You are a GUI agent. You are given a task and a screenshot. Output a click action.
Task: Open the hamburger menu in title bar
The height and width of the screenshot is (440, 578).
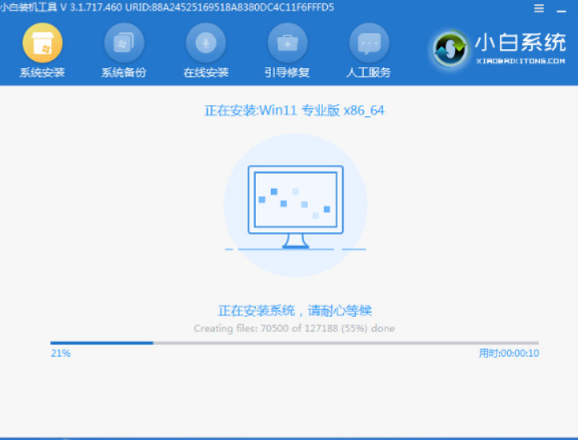tap(539, 9)
